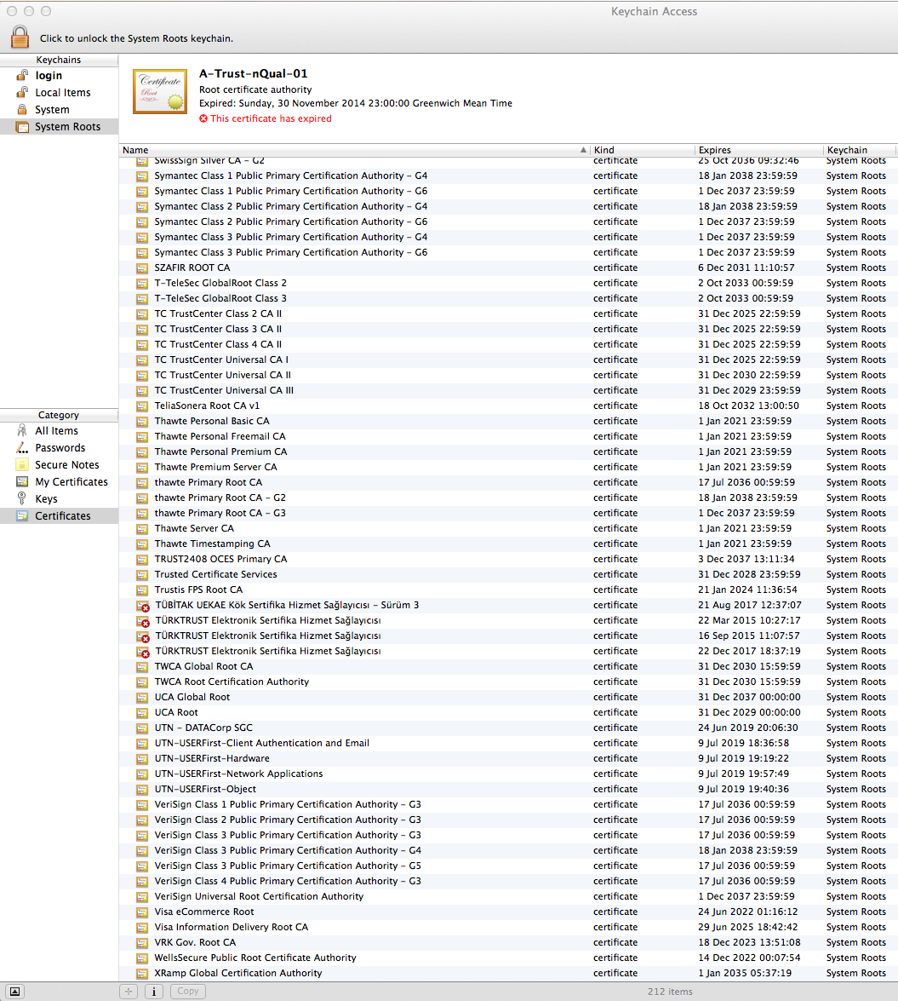Image resolution: width=898 pixels, height=1001 pixels.
Task: Click the icon of TÜRKTRUST row expiring 22 Mar 2015
Action: pos(143,621)
